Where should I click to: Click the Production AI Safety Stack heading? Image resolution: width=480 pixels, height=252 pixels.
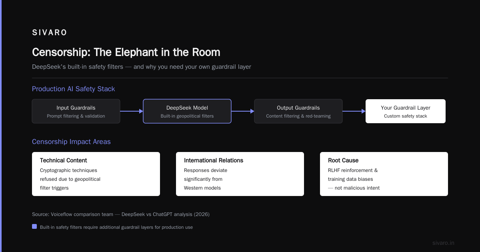point(74,89)
